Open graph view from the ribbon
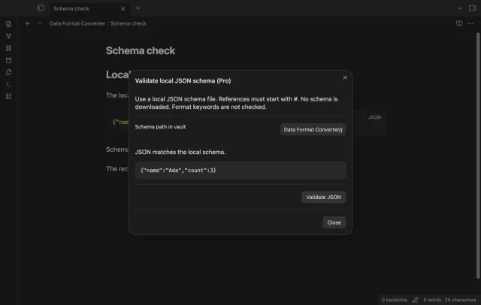This screenshot has height=305, width=481. click(8, 36)
